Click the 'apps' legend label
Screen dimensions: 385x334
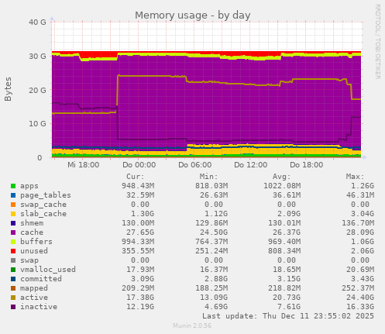tap(29, 186)
